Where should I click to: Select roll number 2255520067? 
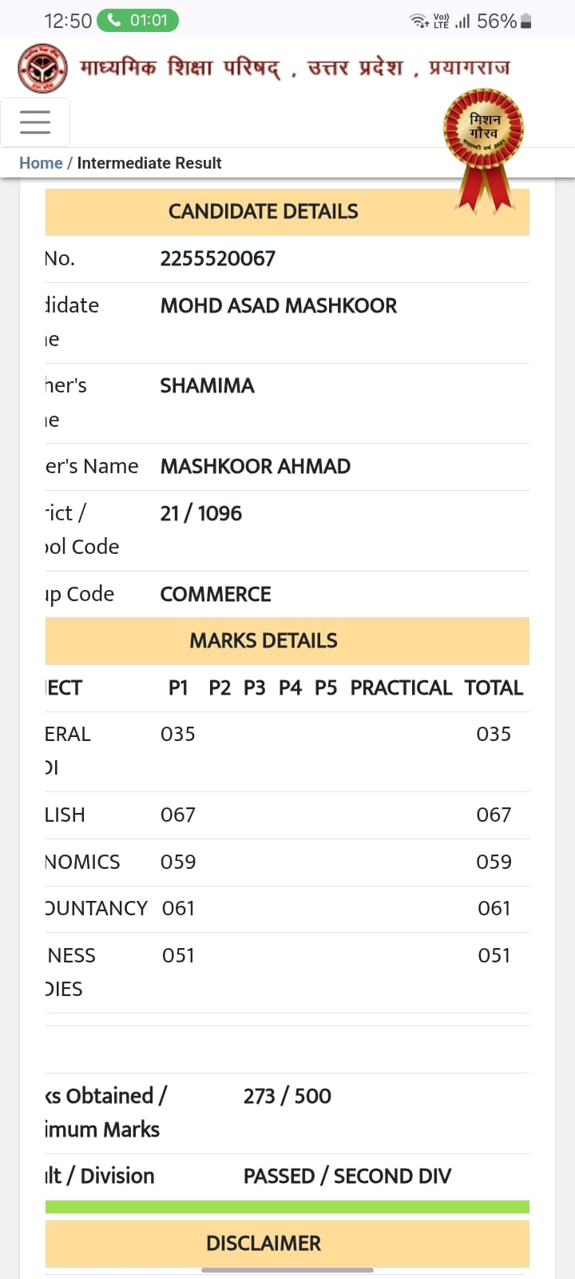(x=218, y=259)
